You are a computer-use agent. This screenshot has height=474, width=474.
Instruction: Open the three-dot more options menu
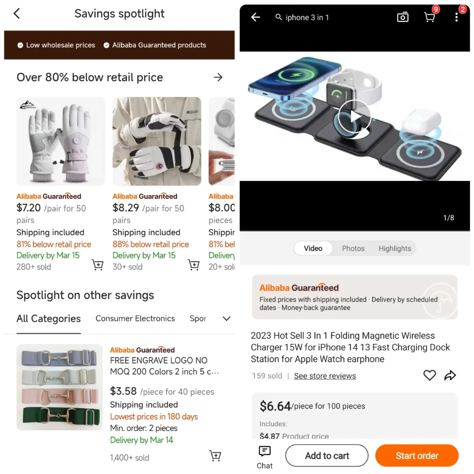click(456, 17)
